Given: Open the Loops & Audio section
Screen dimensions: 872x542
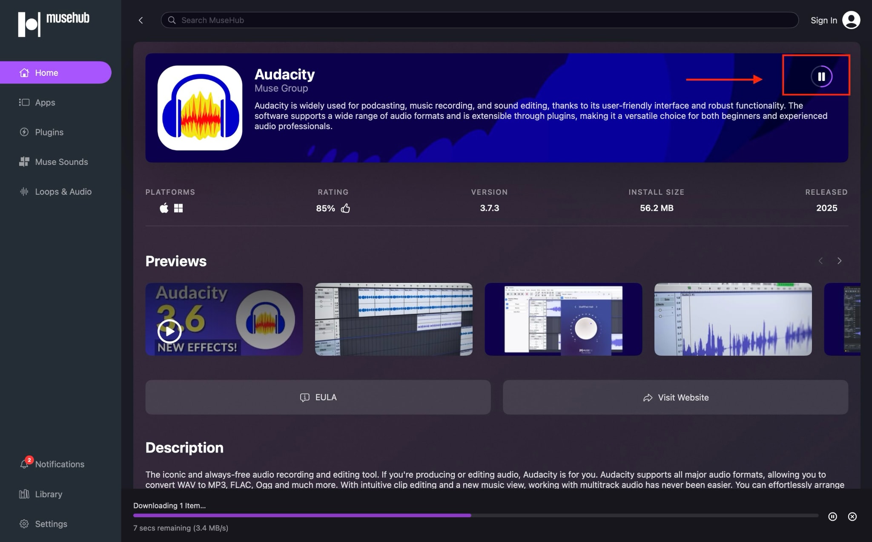Looking at the screenshot, I should point(55,192).
